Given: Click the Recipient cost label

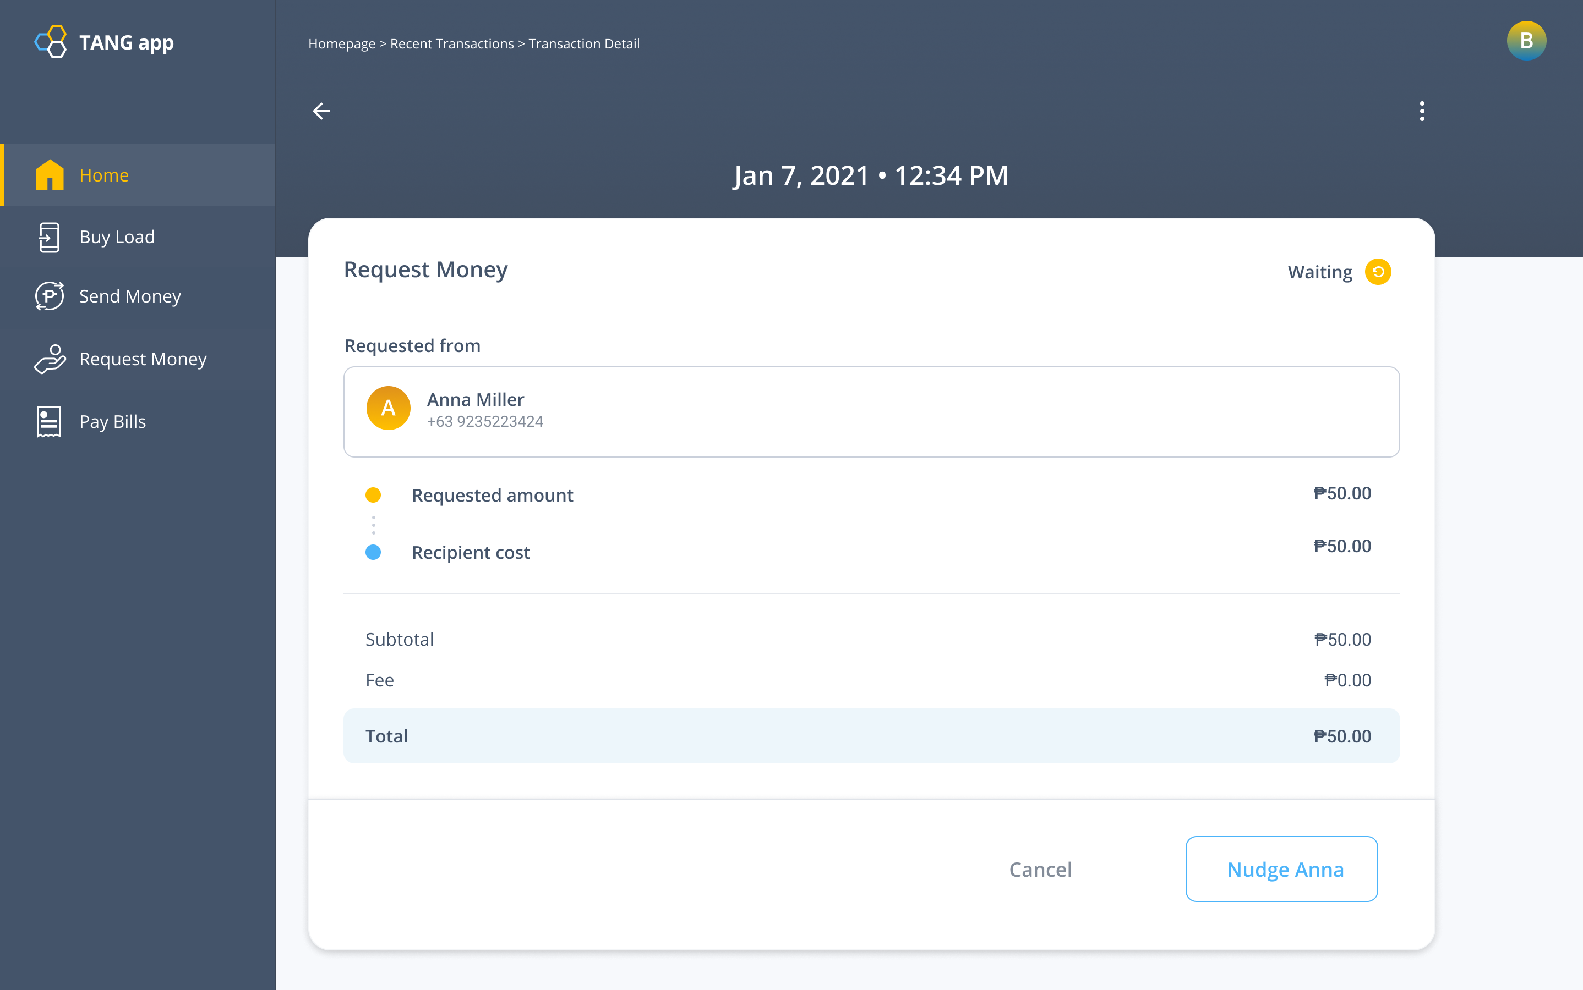Looking at the screenshot, I should click(x=471, y=553).
